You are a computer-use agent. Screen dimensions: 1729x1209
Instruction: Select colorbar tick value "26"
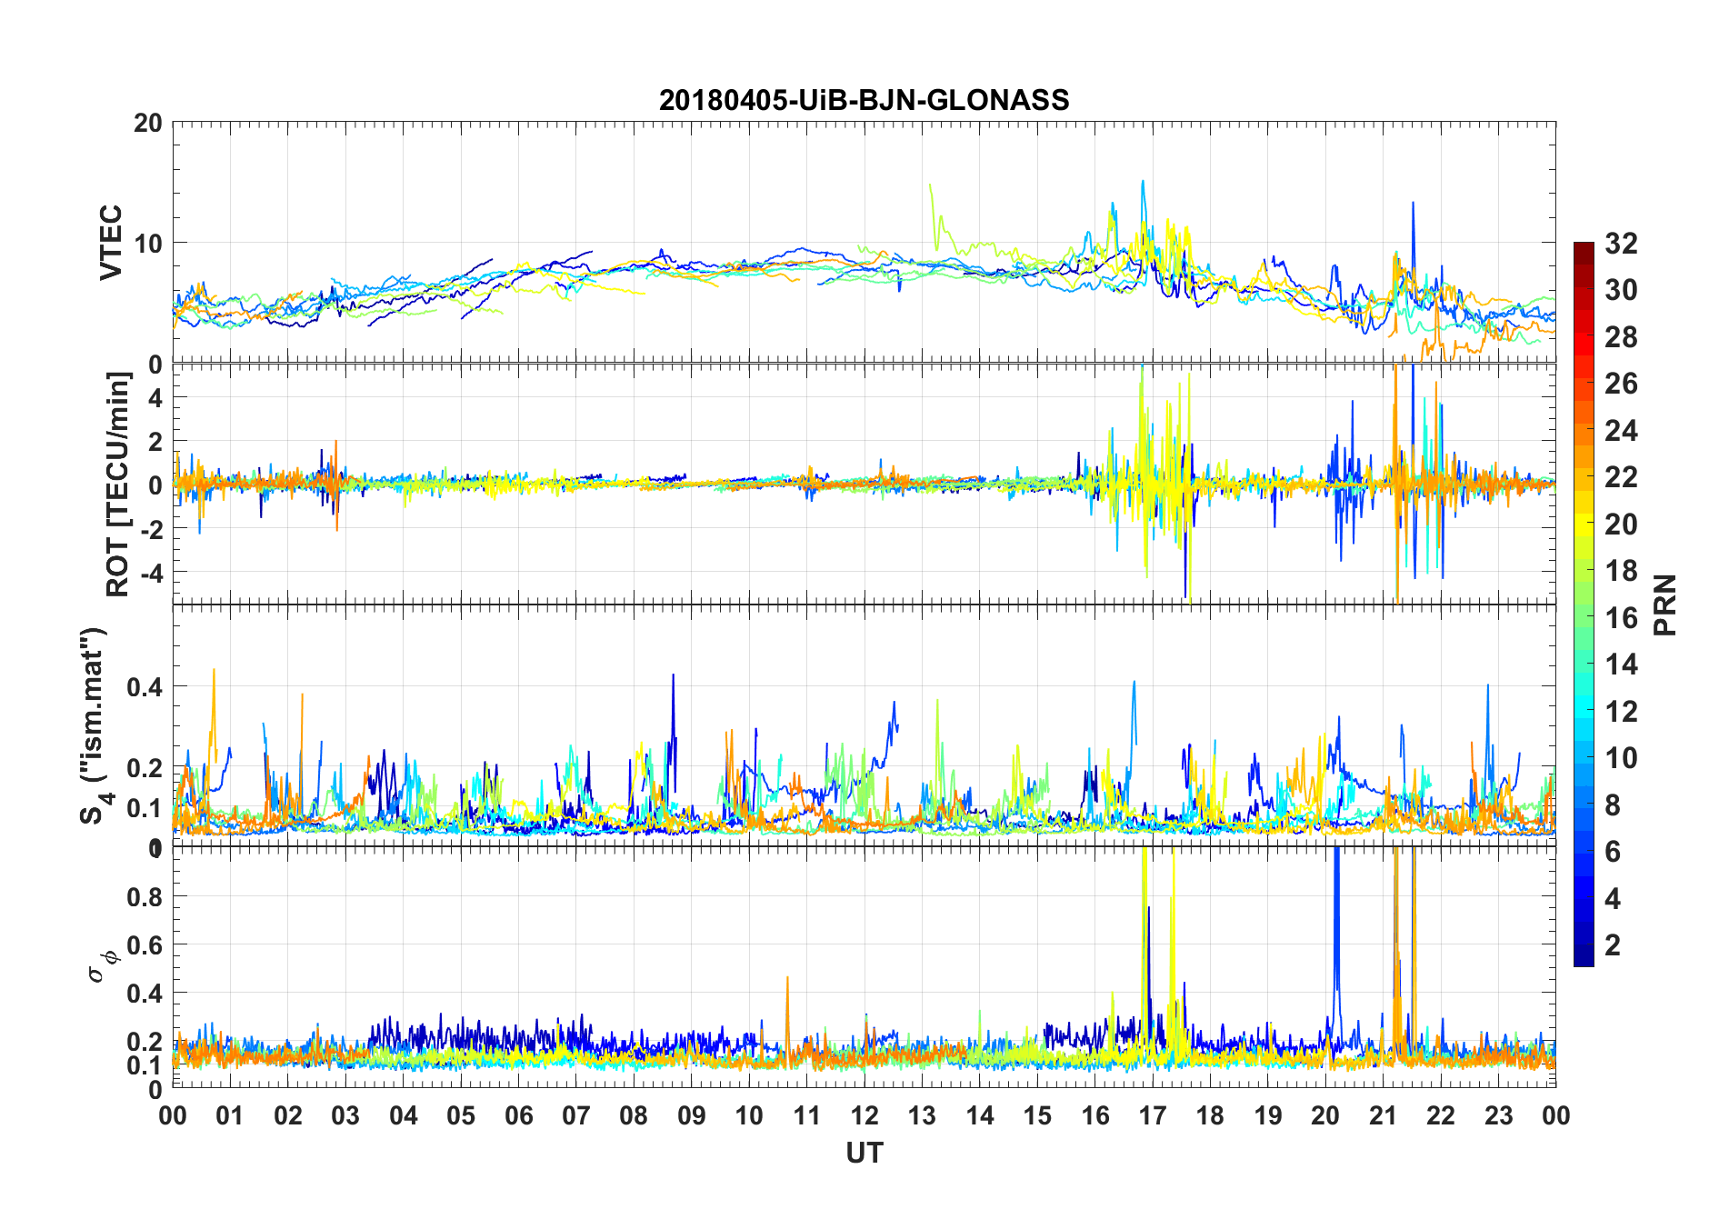coord(1621,384)
